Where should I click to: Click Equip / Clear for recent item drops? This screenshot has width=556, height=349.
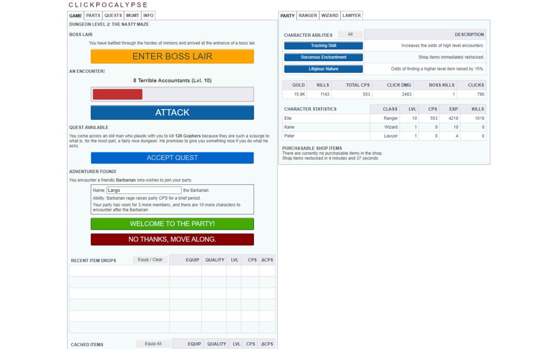click(x=150, y=259)
